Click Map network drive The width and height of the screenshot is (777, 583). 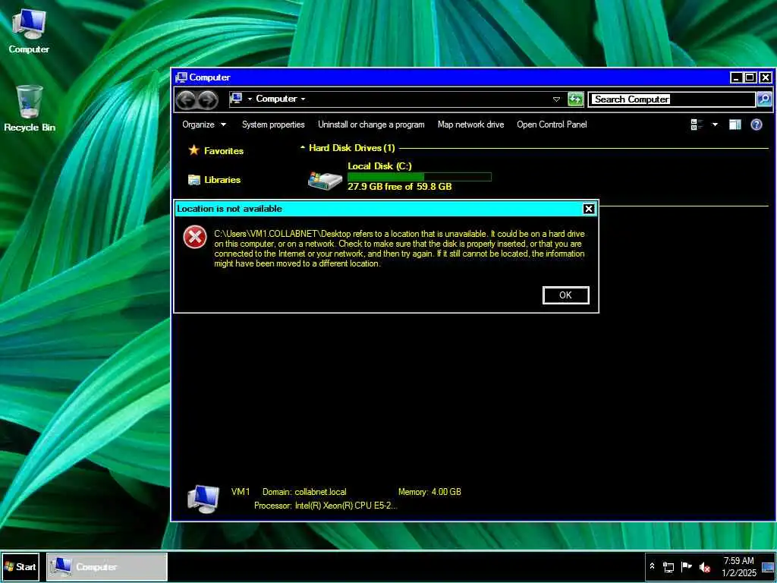[470, 124]
